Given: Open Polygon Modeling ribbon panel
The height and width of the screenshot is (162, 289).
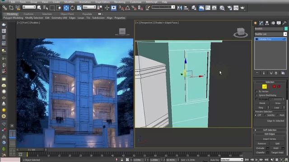Looking at the screenshot, I should coord(13,18).
